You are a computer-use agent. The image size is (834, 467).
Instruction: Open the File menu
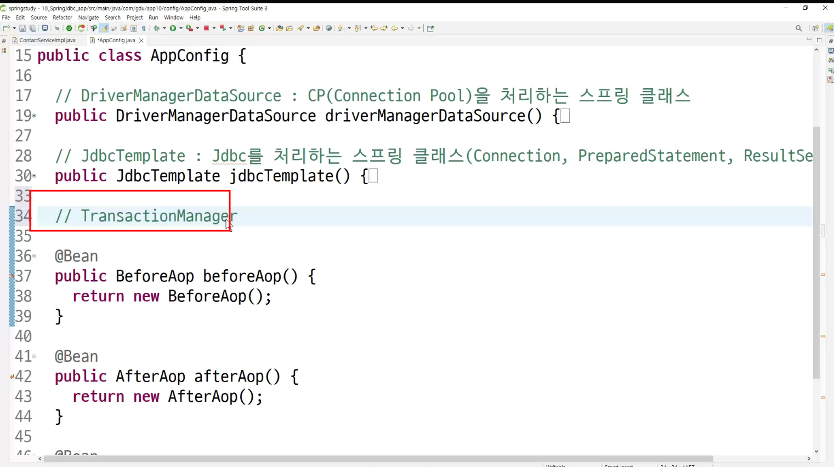[6, 18]
